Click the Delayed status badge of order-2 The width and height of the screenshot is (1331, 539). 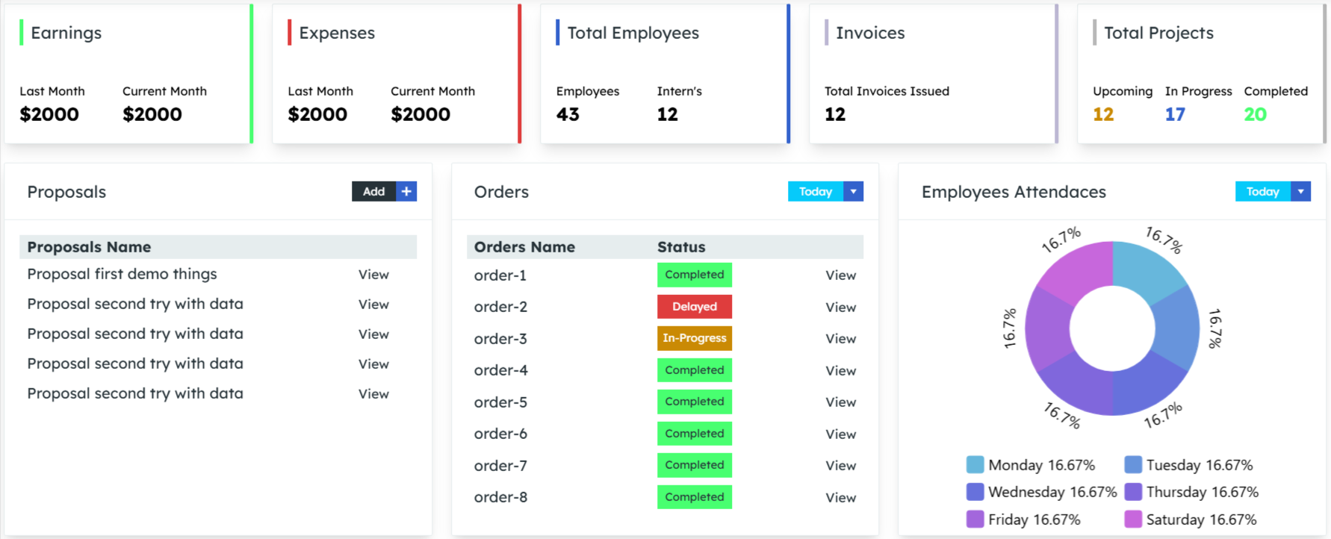(694, 307)
